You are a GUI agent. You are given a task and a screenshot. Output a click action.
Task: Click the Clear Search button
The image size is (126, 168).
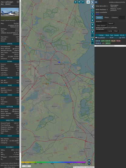(101, 25)
